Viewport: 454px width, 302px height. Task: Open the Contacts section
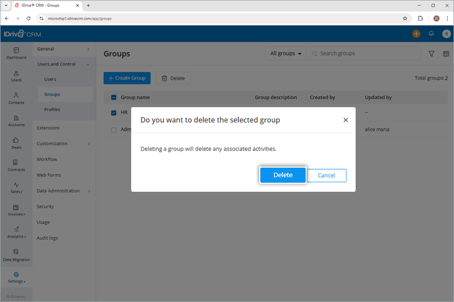[16, 99]
